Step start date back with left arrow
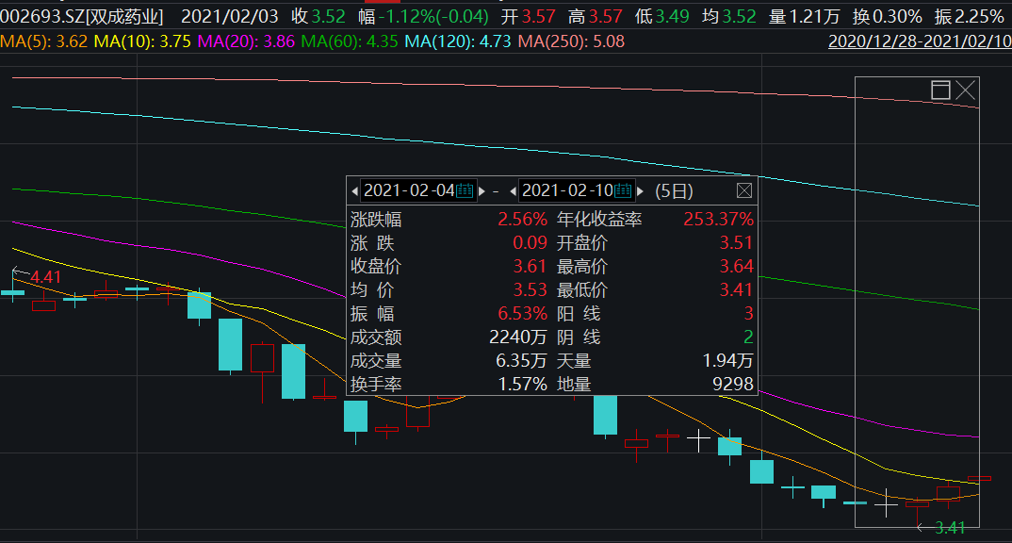The image size is (1012, 543). [x=355, y=191]
